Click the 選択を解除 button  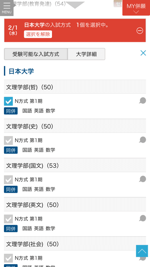[38, 34]
